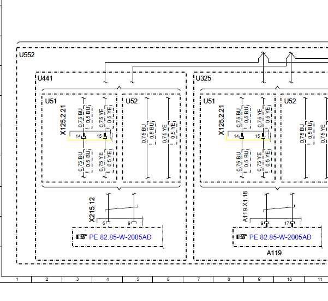Click pin 15 of X125.2.21 in U441
This screenshot has height=301, width=328.
click(99, 136)
